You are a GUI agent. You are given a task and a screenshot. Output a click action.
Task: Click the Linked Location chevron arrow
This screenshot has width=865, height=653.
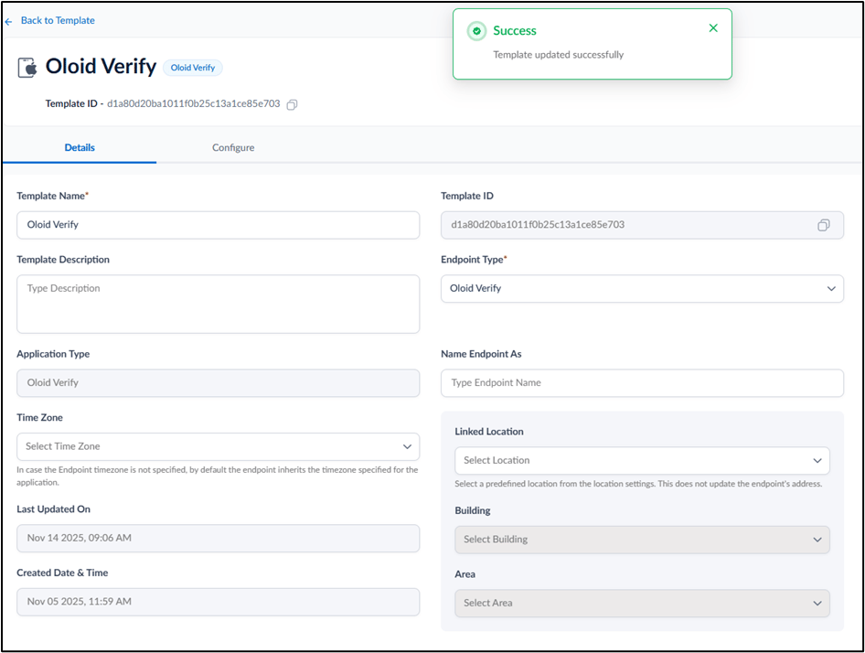point(817,460)
